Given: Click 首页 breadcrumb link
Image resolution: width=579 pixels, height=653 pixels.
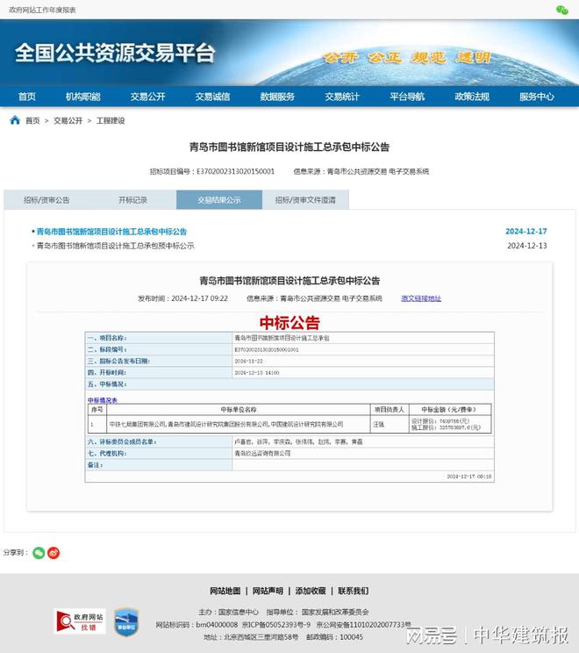Looking at the screenshot, I should (x=32, y=121).
